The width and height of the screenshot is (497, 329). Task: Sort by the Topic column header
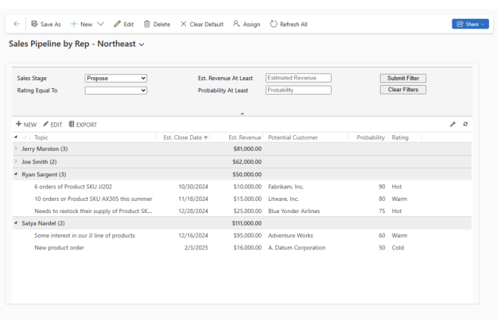click(41, 137)
